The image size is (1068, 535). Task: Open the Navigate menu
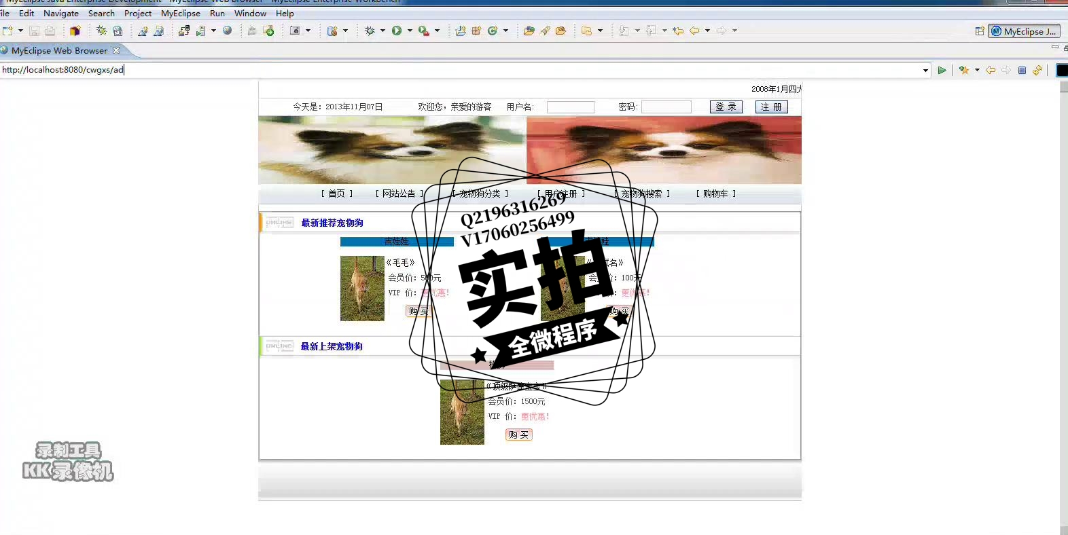click(61, 13)
